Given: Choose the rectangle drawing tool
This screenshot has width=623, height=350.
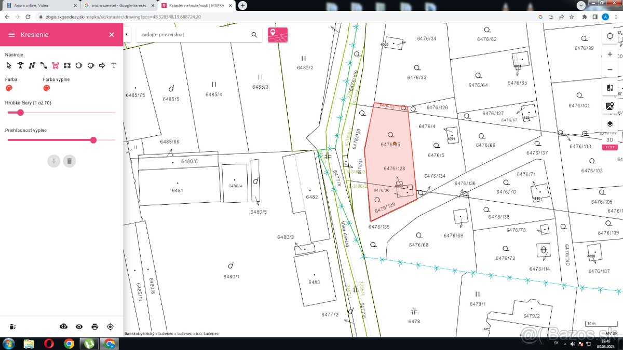Looking at the screenshot, I should pos(67,65).
